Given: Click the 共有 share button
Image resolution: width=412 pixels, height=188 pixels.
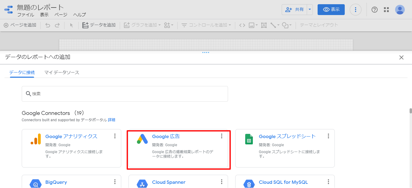Looking at the screenshot, I should pos(294,10).
